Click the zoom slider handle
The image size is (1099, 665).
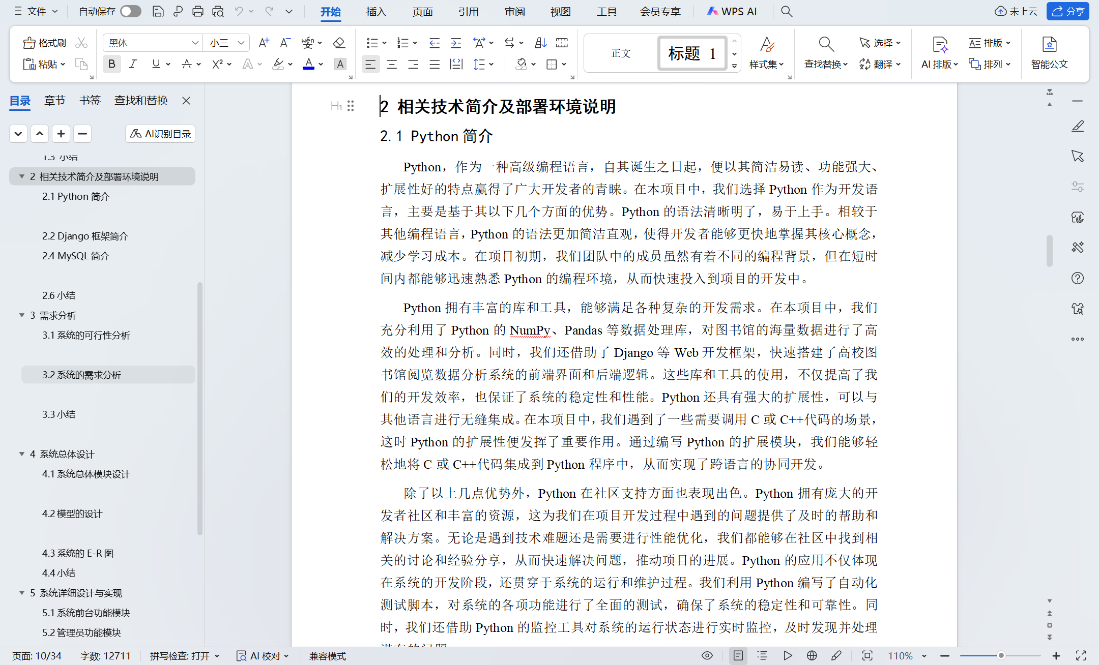[x=1001, y=656]
